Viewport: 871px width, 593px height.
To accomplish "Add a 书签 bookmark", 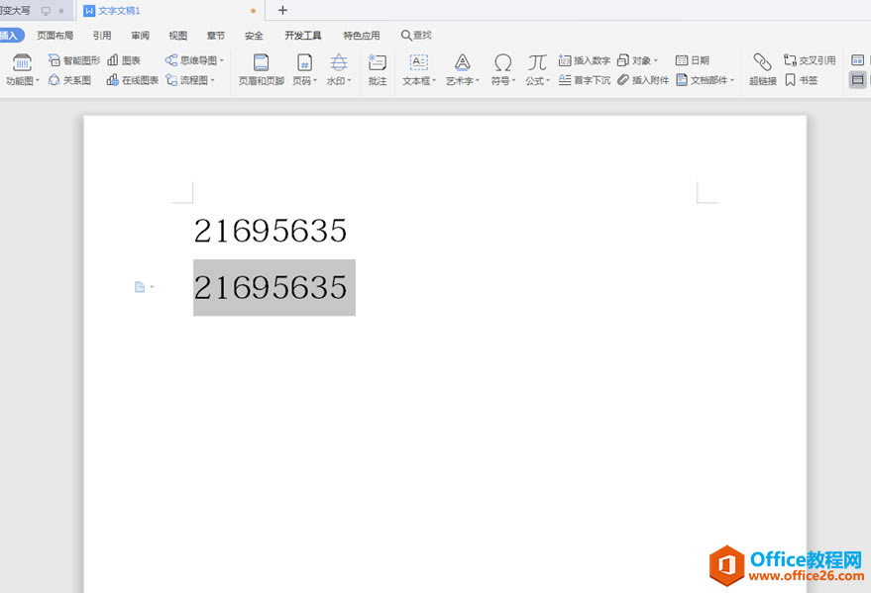I will click(801, 80).
